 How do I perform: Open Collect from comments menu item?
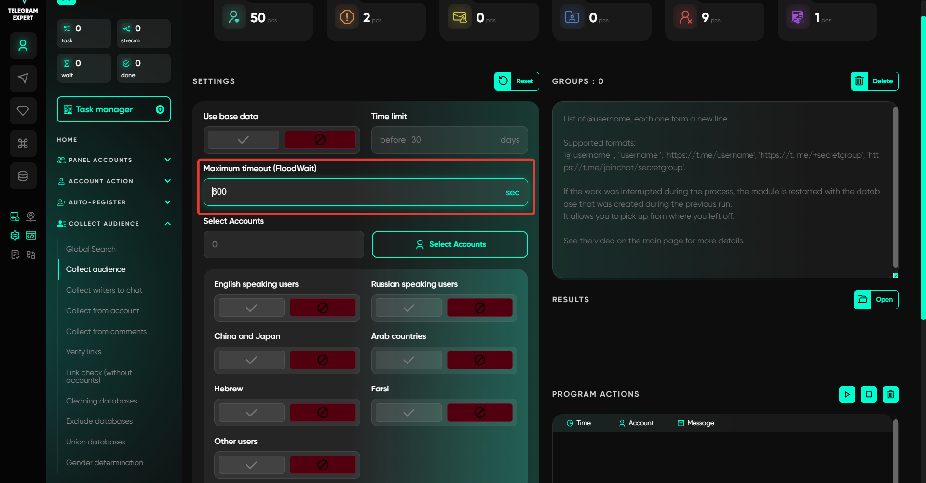pos(106,332)
